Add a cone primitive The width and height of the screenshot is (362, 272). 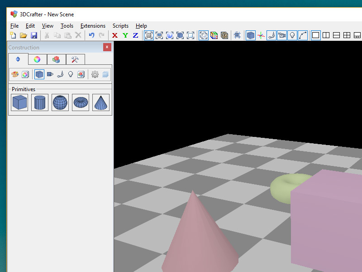[x=101, y=102]
